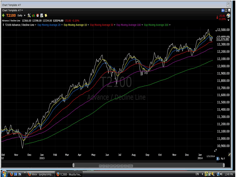
Task: Click the horizontal time-range scrollbar
Action: (x=148, y=165)
